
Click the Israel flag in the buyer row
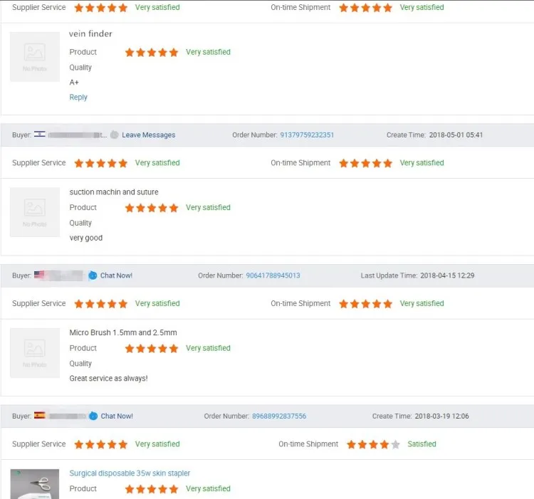(x=39, y=134)
